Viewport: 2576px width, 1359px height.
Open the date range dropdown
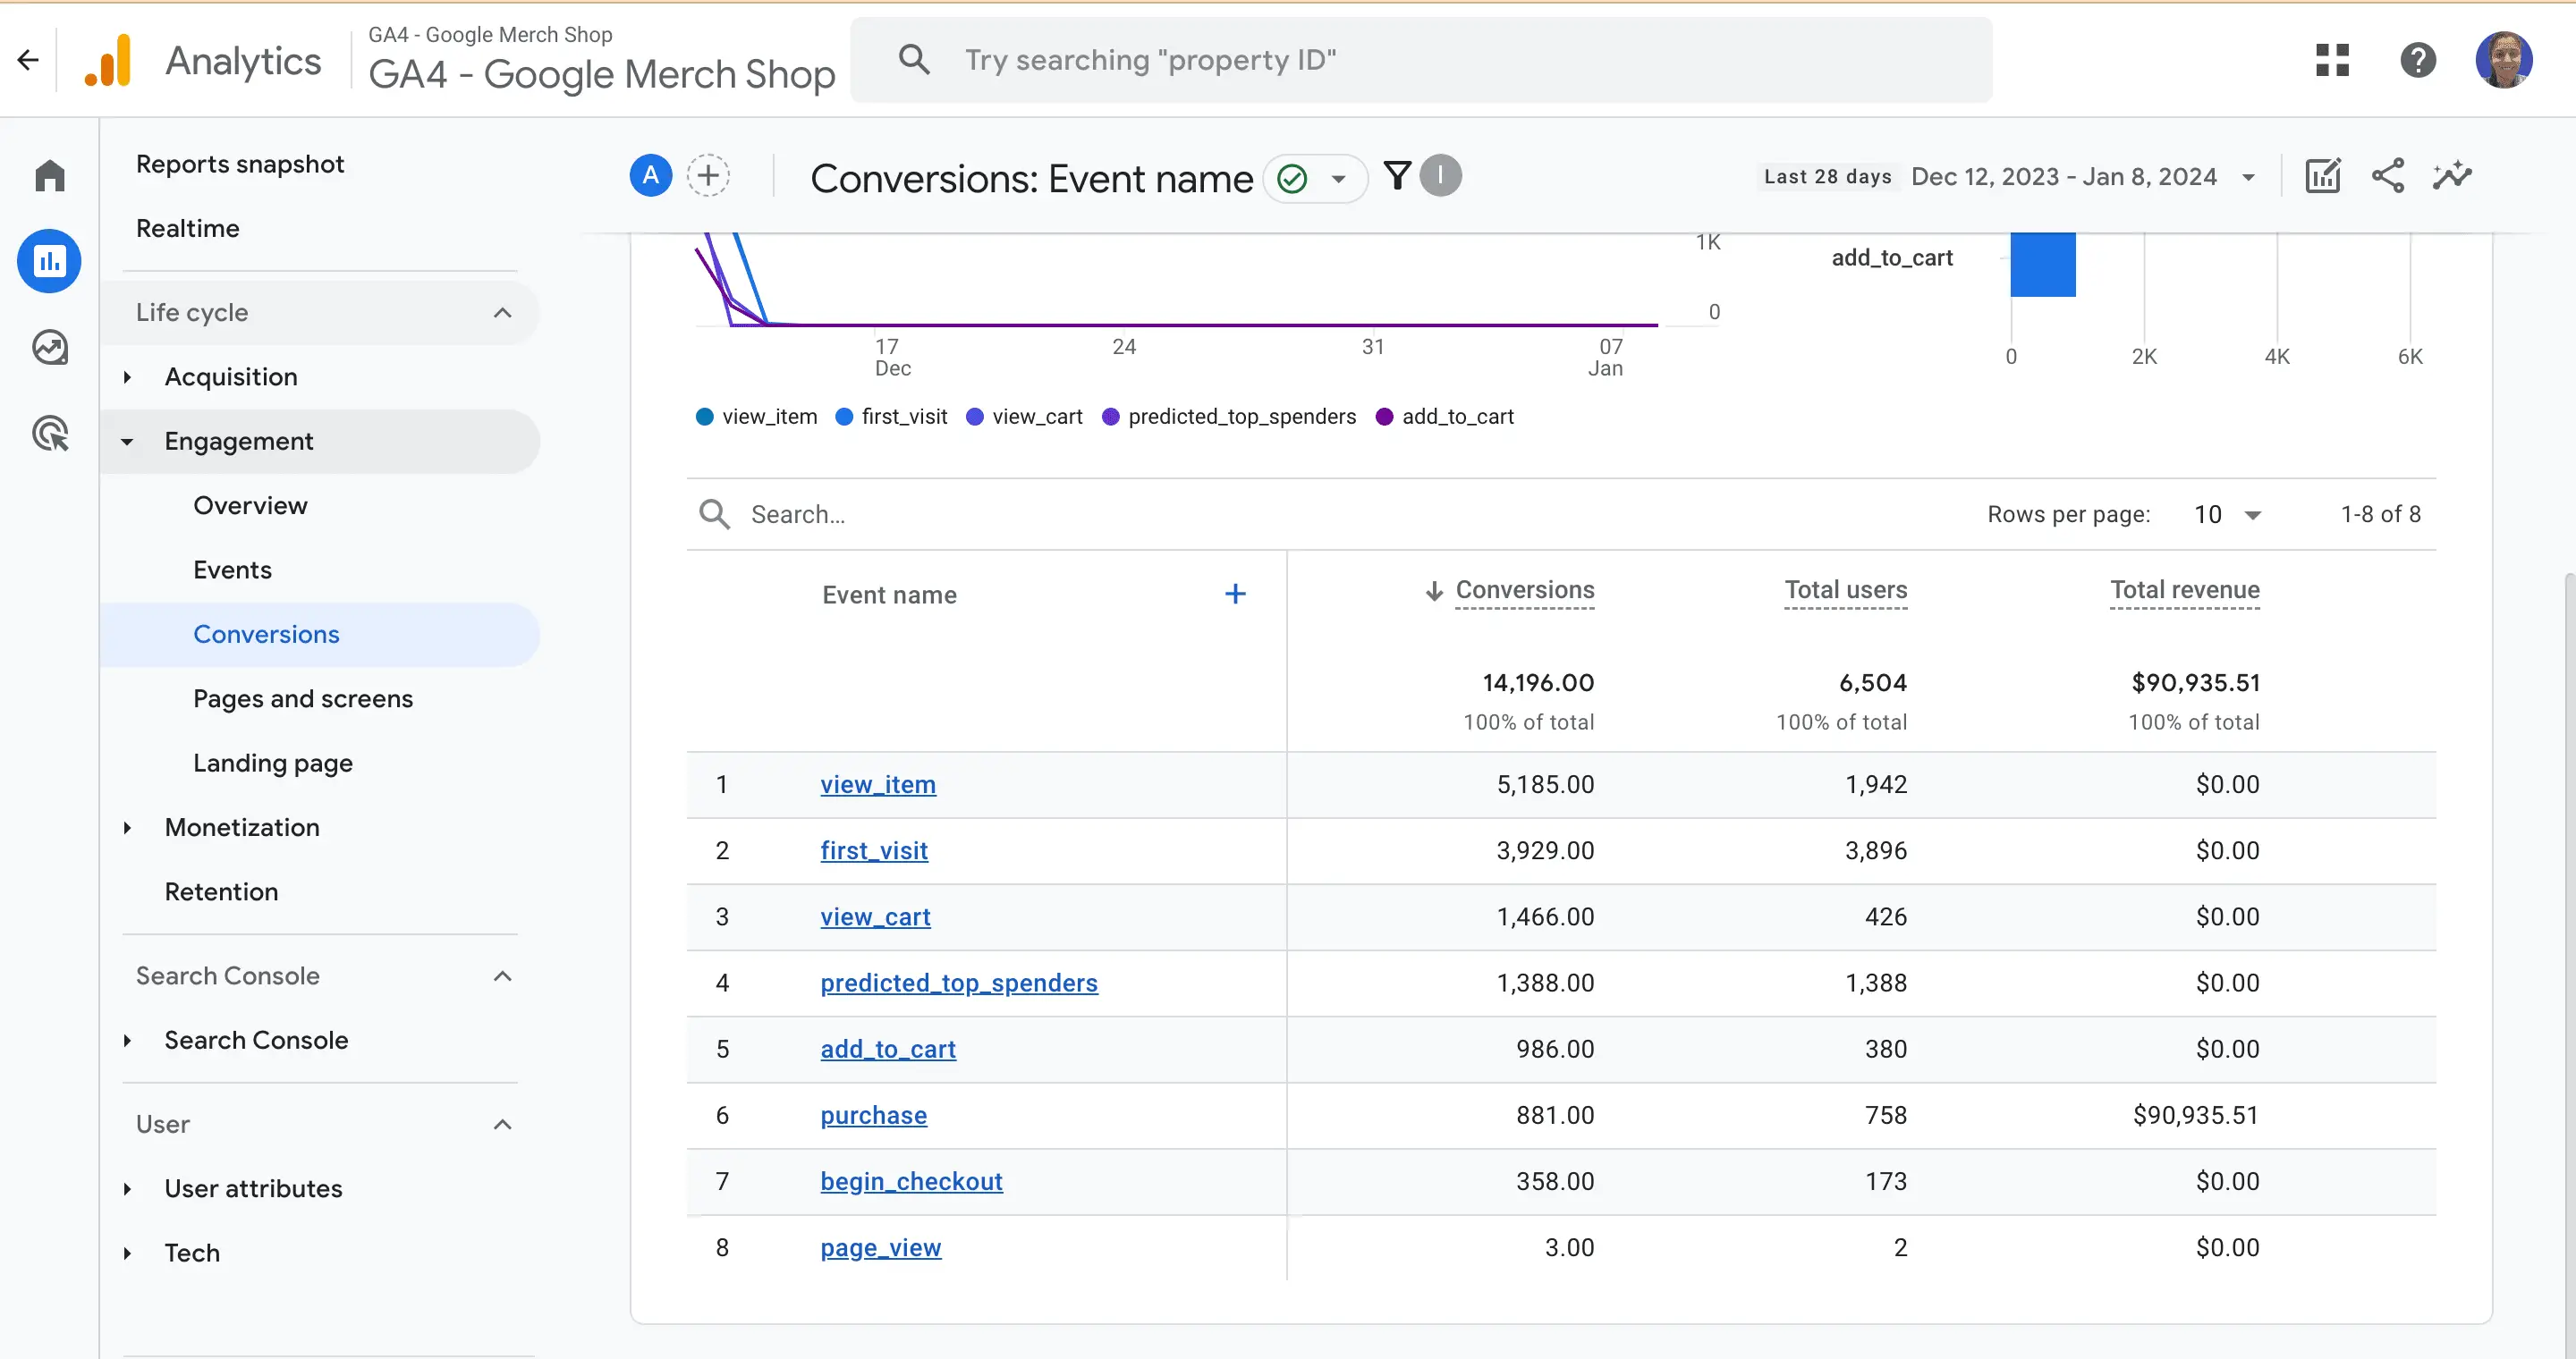[2248, 177]
